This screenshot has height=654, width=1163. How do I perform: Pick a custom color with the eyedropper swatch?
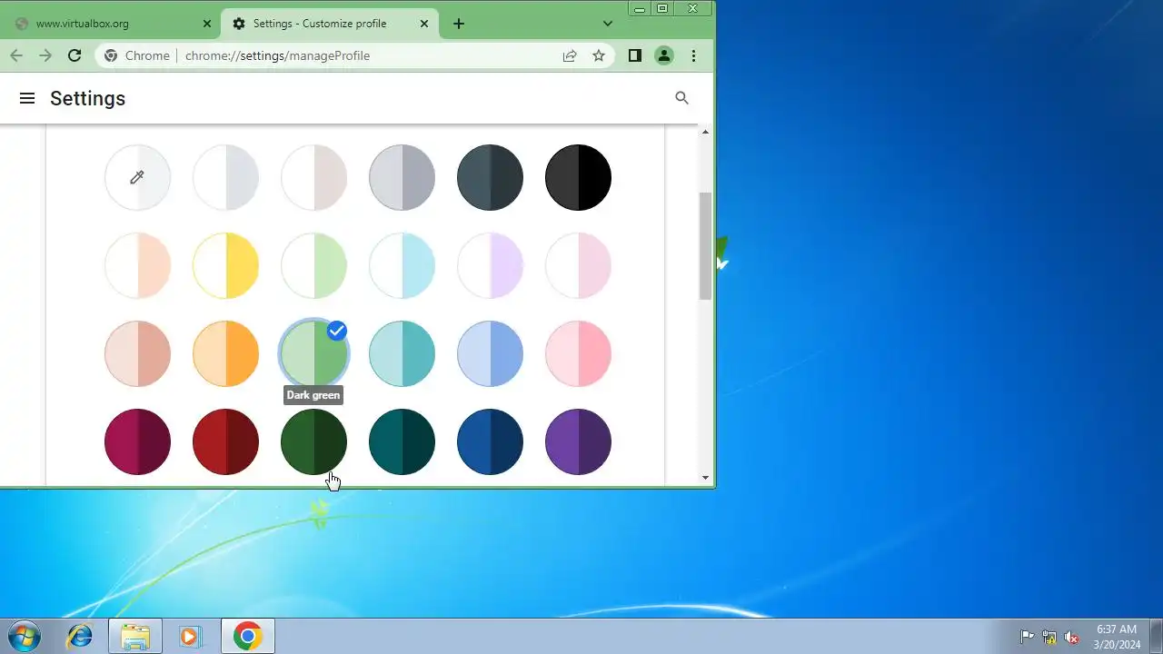pyautogui.click(x=137, y=177)
